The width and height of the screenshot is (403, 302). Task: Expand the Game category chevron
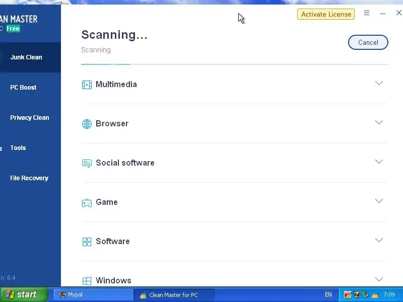click(x=379, y=201)
